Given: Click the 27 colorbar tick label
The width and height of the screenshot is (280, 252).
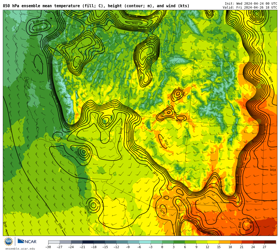Looking at the screenshot, I should [x=264, y=247].
